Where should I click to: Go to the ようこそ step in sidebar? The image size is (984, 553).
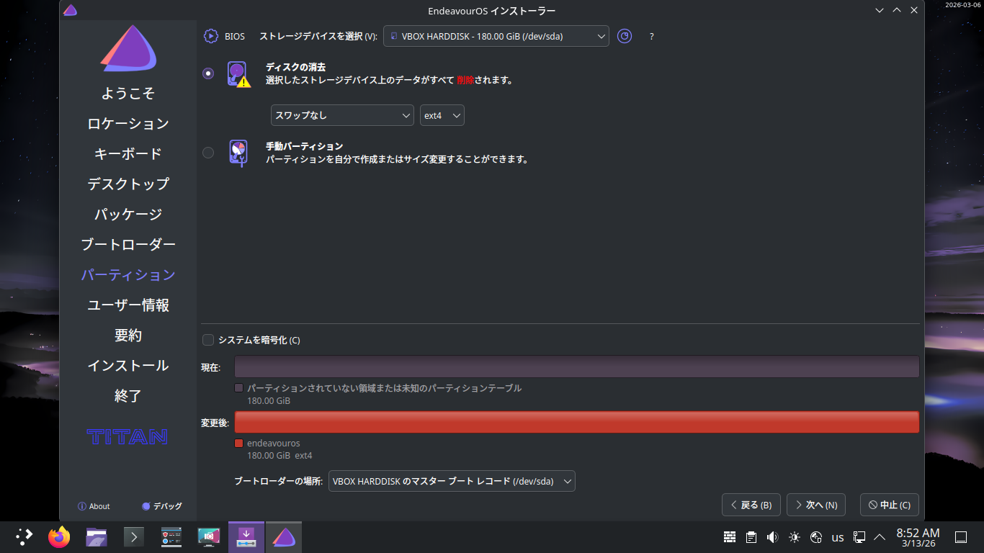(128, 94)
